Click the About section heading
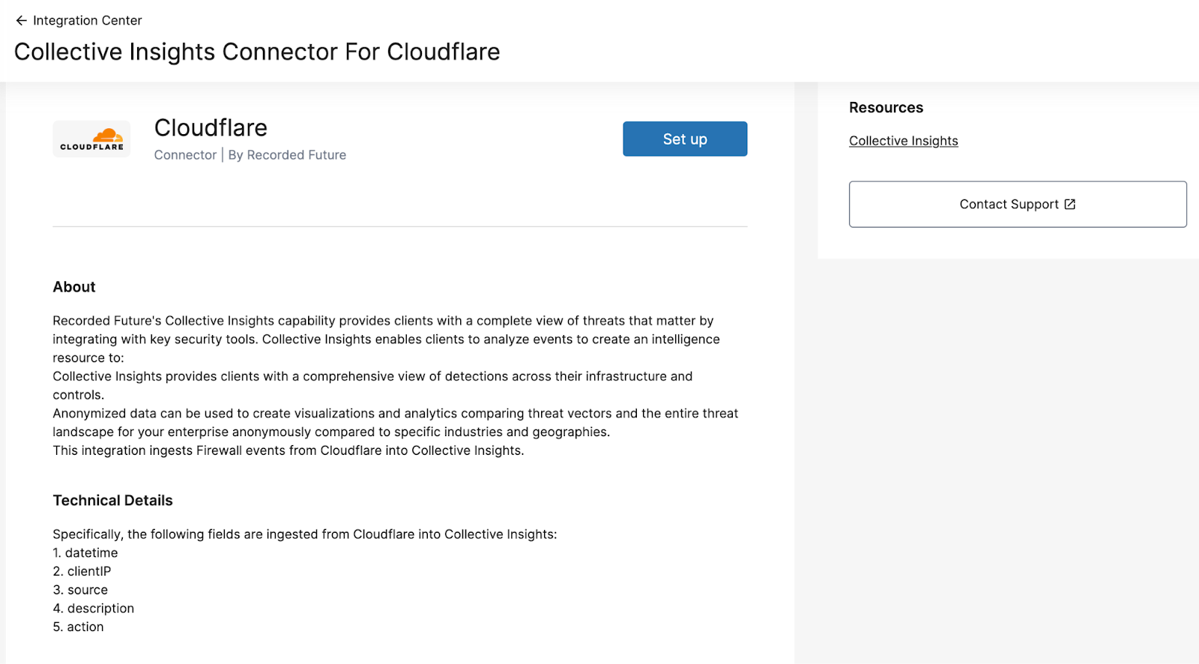 (74, 287)
